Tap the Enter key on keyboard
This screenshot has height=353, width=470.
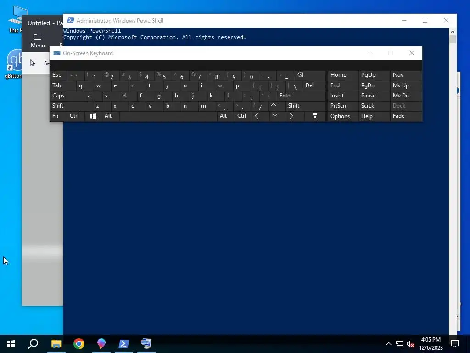click(301, 96)
